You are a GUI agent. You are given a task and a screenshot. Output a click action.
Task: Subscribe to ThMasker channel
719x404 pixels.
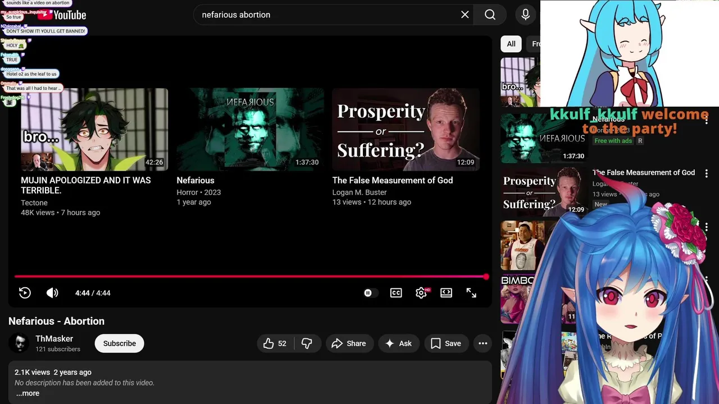click(120, 343)
